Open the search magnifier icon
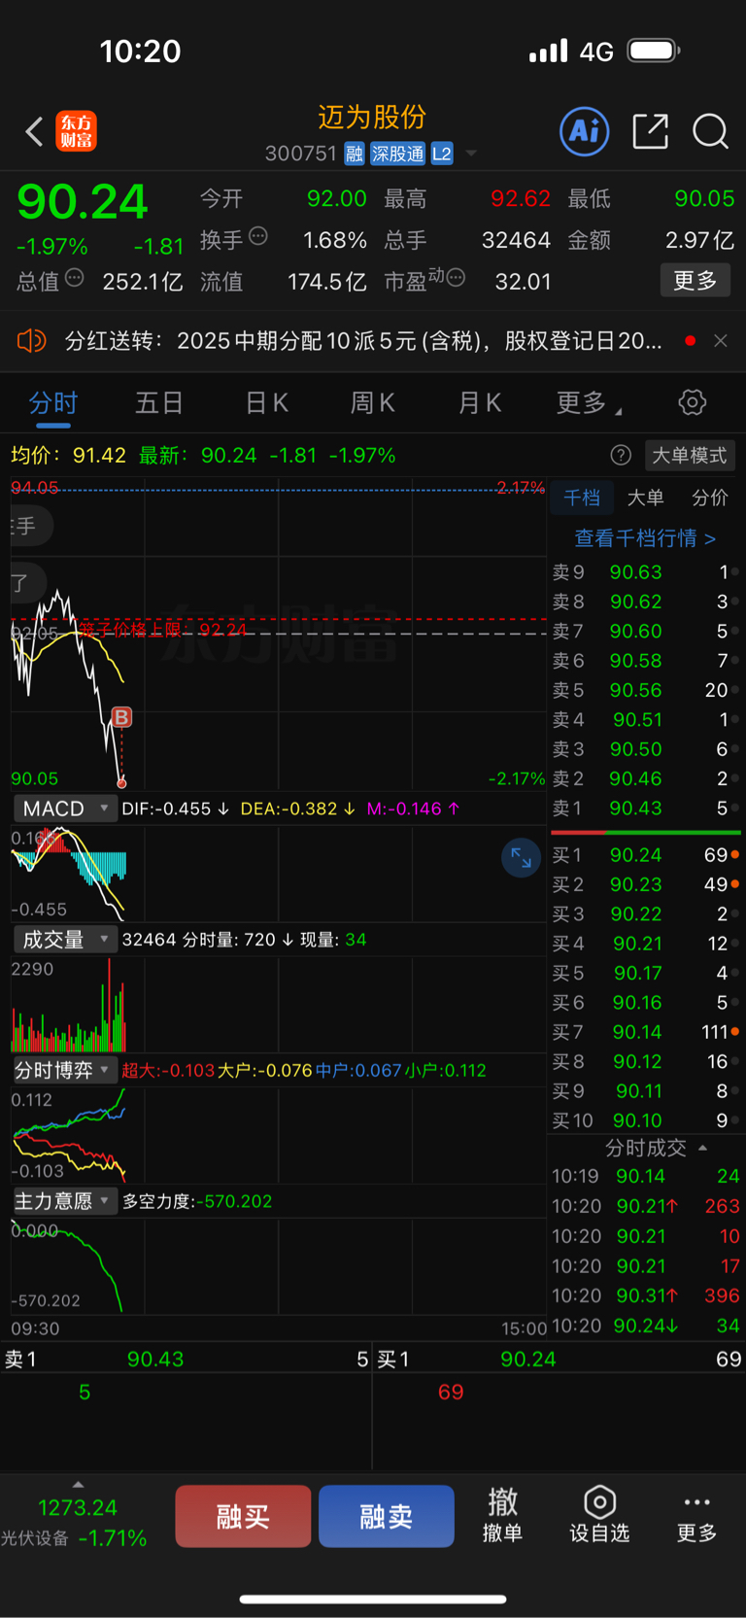 tap(711, 131)
